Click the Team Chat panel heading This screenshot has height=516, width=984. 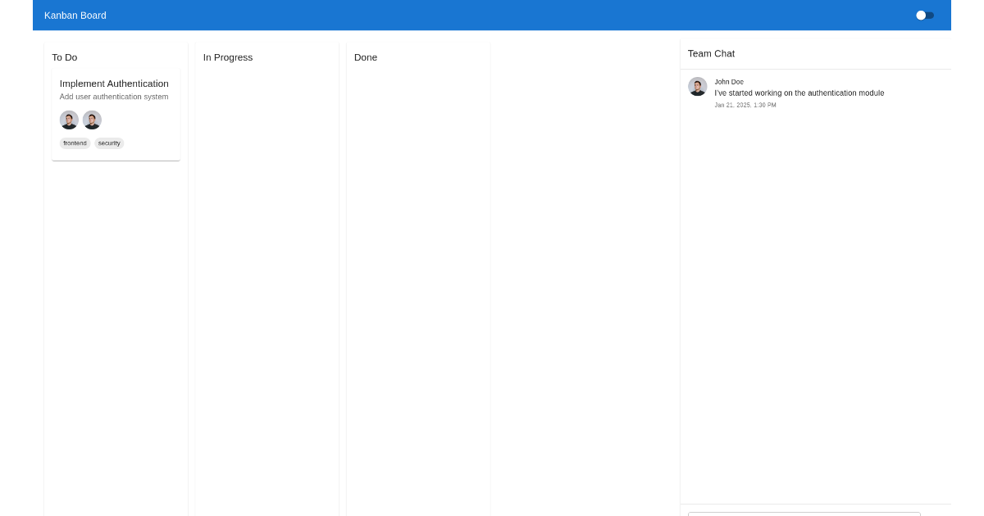coord(711,53)
